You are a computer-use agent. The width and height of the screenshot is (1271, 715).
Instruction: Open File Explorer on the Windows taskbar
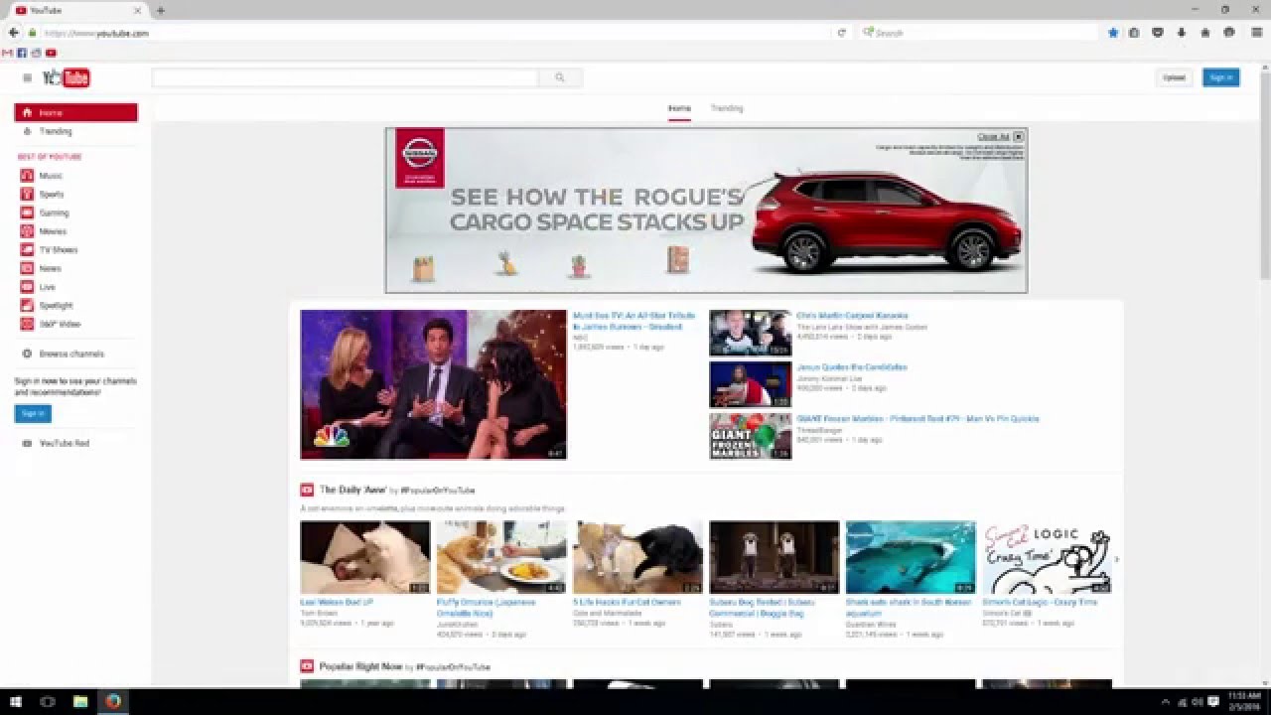(80, 701)
